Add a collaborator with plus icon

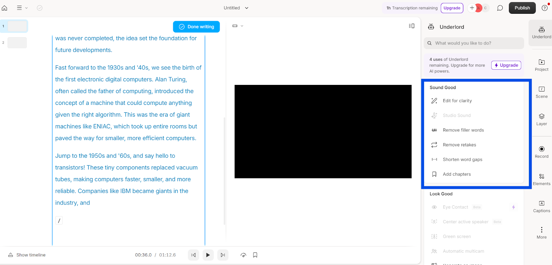472,8
